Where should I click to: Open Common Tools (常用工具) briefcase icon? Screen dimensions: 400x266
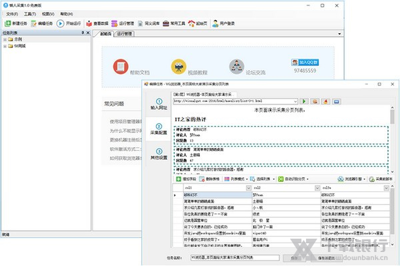tap(166, 23)
